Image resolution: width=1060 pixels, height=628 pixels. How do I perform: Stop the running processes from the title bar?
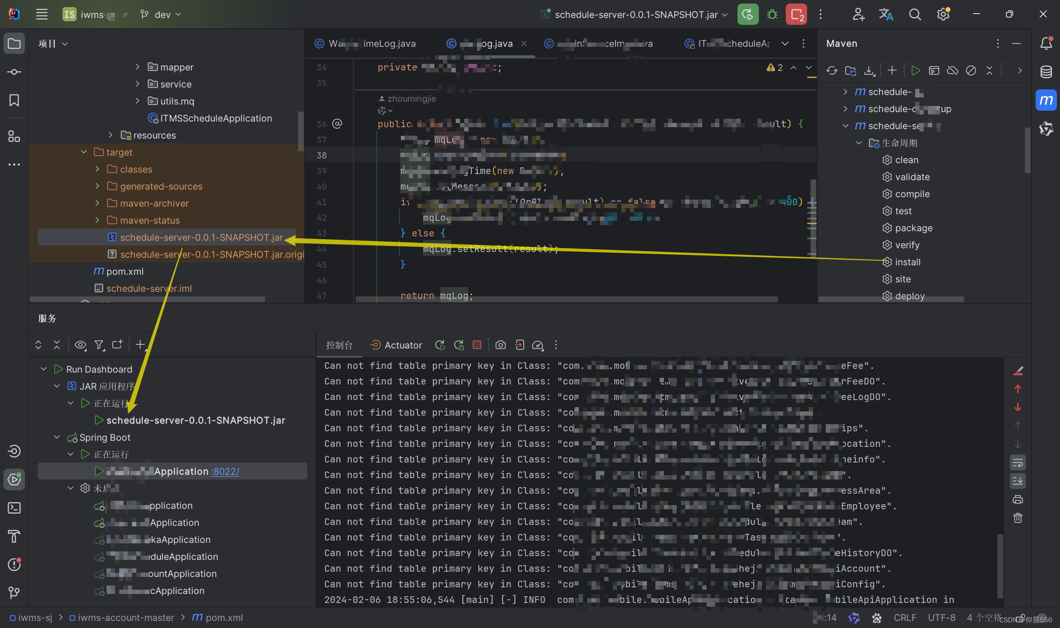(x=796, y=14)
